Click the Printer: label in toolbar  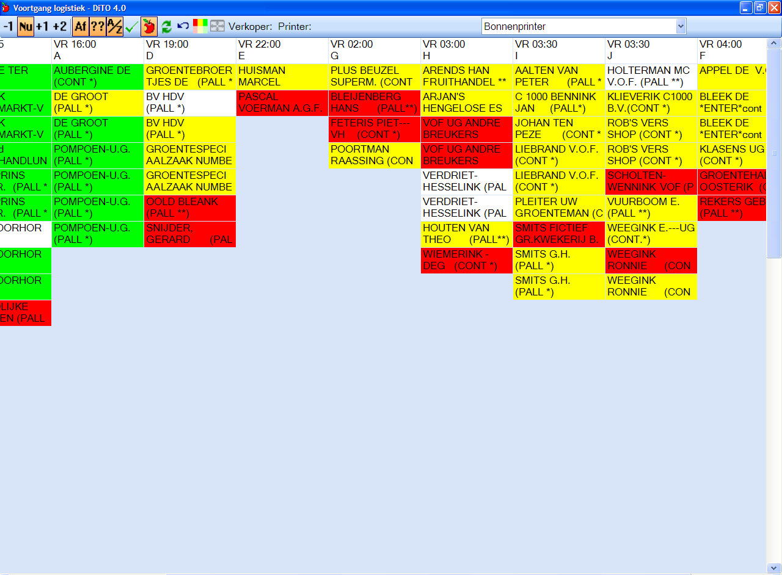[295, 26]
